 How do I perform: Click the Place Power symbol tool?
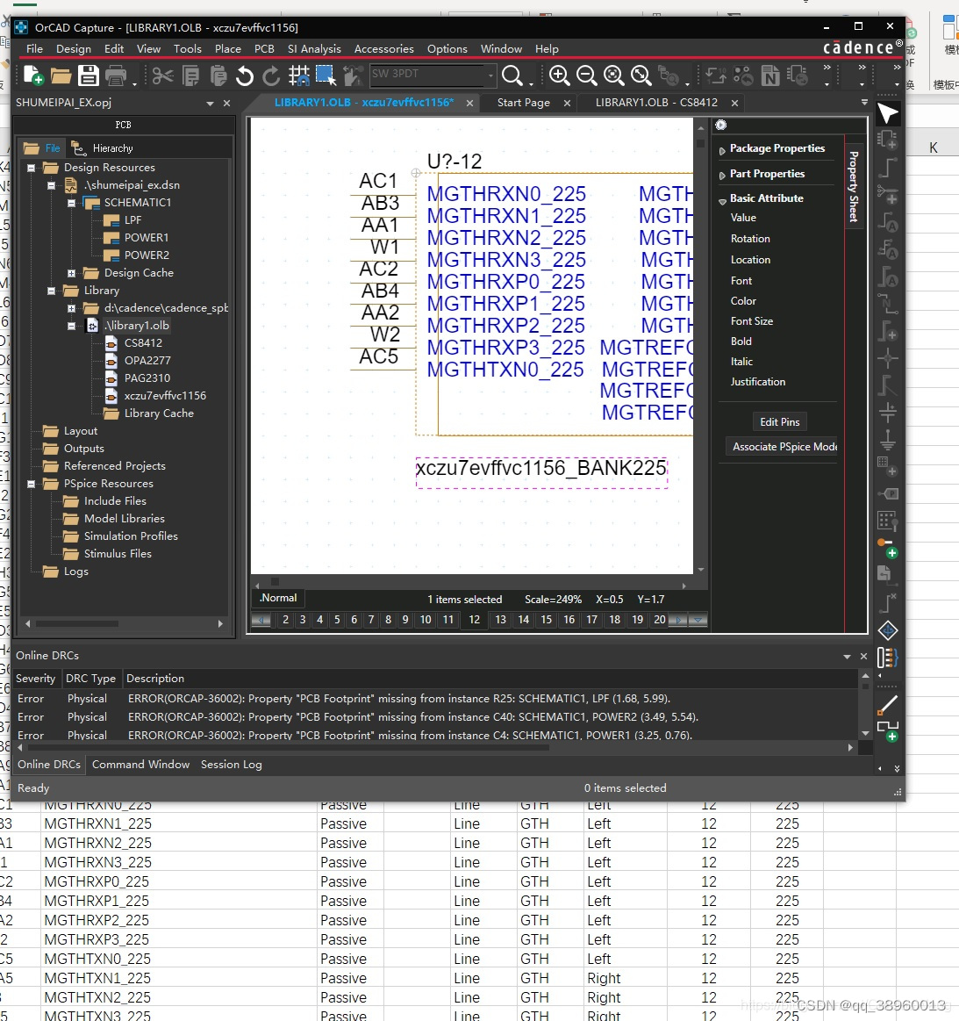coord(887,412)
